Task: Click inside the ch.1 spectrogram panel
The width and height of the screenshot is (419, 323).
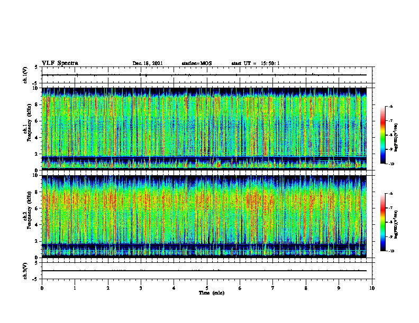Action: pos(204,129)
